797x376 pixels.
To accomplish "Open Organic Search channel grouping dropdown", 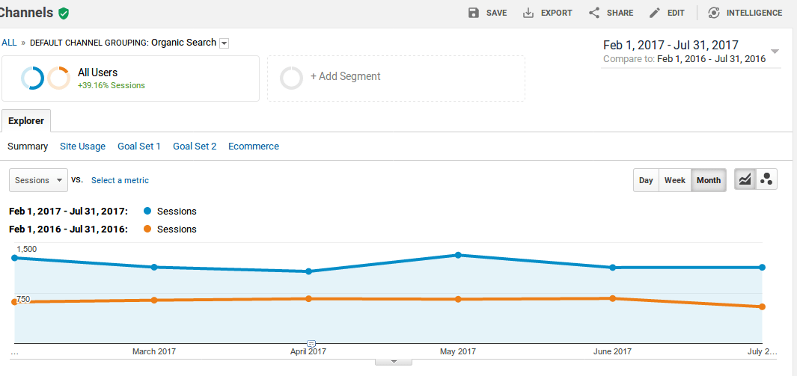I will click(x=224, y=43).
